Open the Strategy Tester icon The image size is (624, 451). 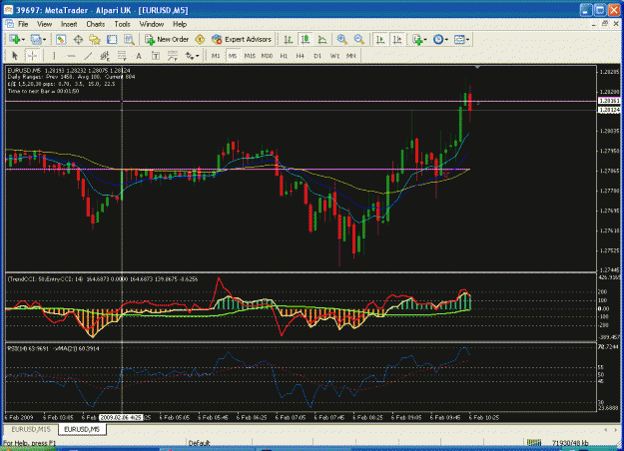tap(129, 39)
